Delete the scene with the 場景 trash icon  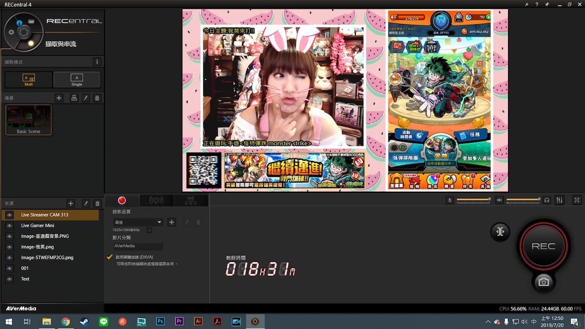[x=97, y=98]
